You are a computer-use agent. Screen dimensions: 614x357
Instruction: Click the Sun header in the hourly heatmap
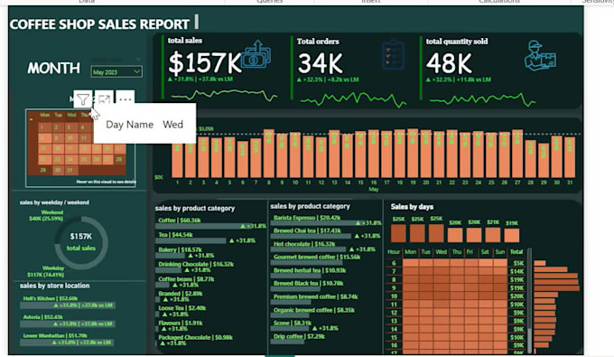pyautogui.click(x=500, y=251)
